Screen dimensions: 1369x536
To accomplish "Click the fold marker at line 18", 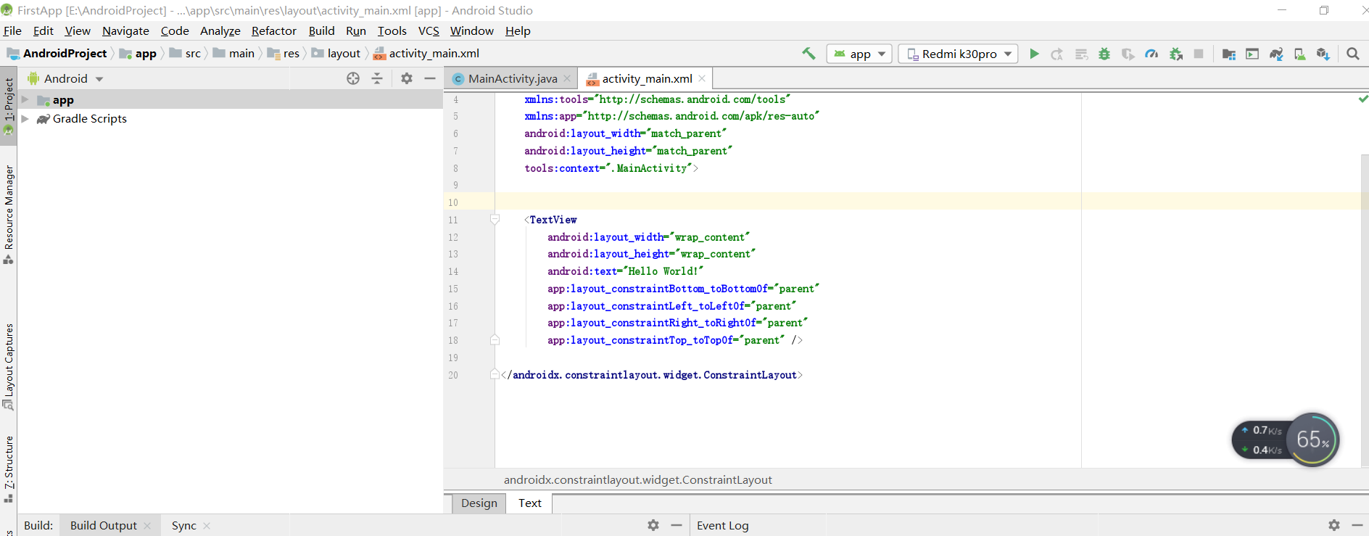I will [495, 339].
